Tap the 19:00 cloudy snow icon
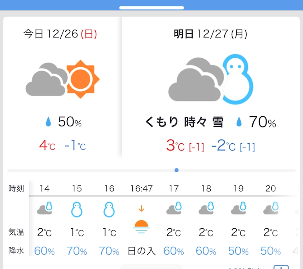The image size is (303, 269). tap(238, 209)
